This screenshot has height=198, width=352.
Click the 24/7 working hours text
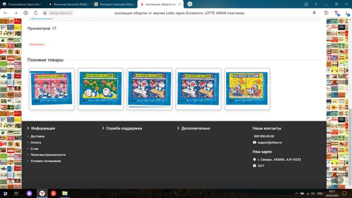click(261, 166)
